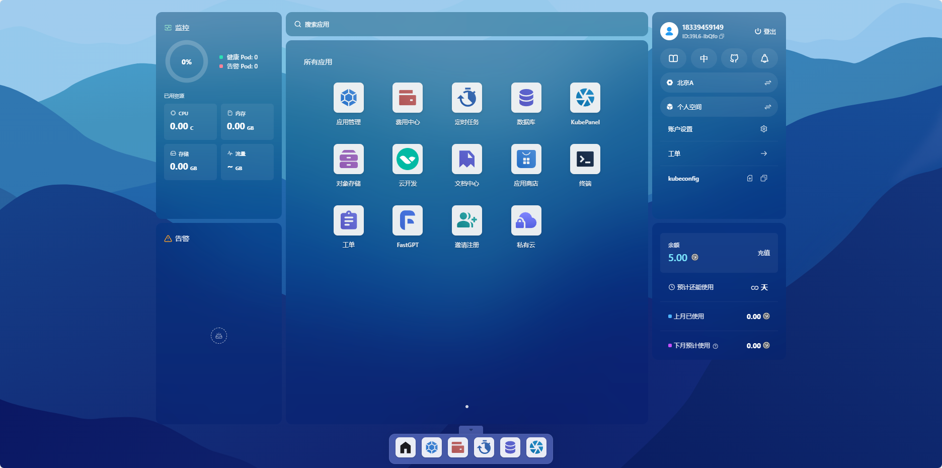Viewport: 942px width, 468px height.
Task: Open app management from the dock
Action: click(432, 447)
